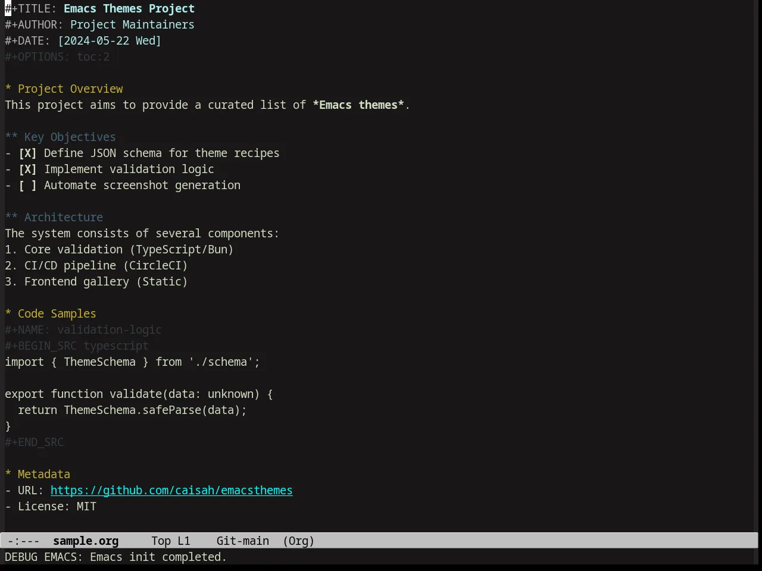This screenshot has height=571, width=762.
Task: Check the empty Automate screenshot generation checkbox
Action: pyautogui.click(x=27, y=186)
